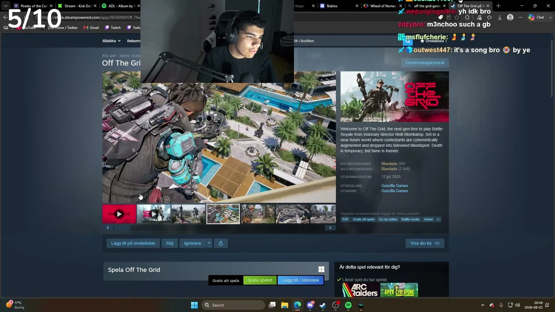Viewport: 555px width, 312px height.
Task: Click the microphone icon in system tray
Action: [501, 305]
